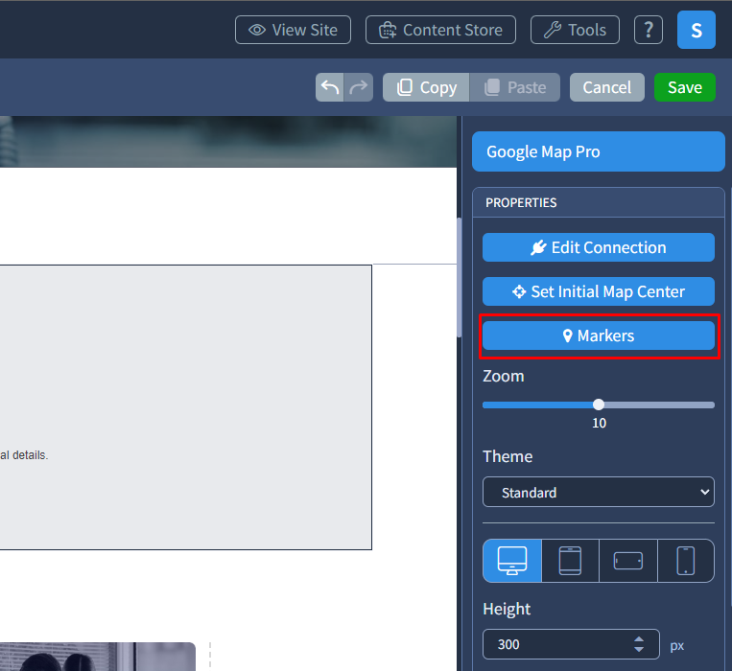
Task: Set Initial Map Center
Action: 598,291
